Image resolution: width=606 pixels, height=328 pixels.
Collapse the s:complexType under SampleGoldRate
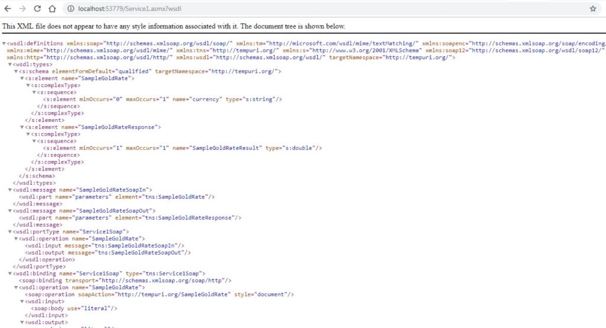[28, 85]
